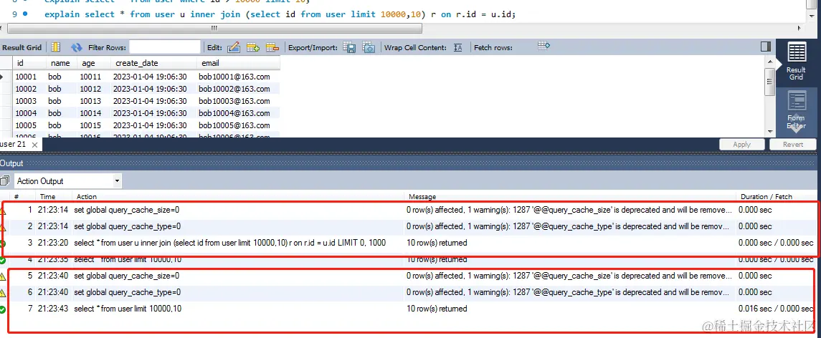Toggle Wrap Cell Content icon
The width and height of the screenshot is (821, 338).
coord(457,47)
